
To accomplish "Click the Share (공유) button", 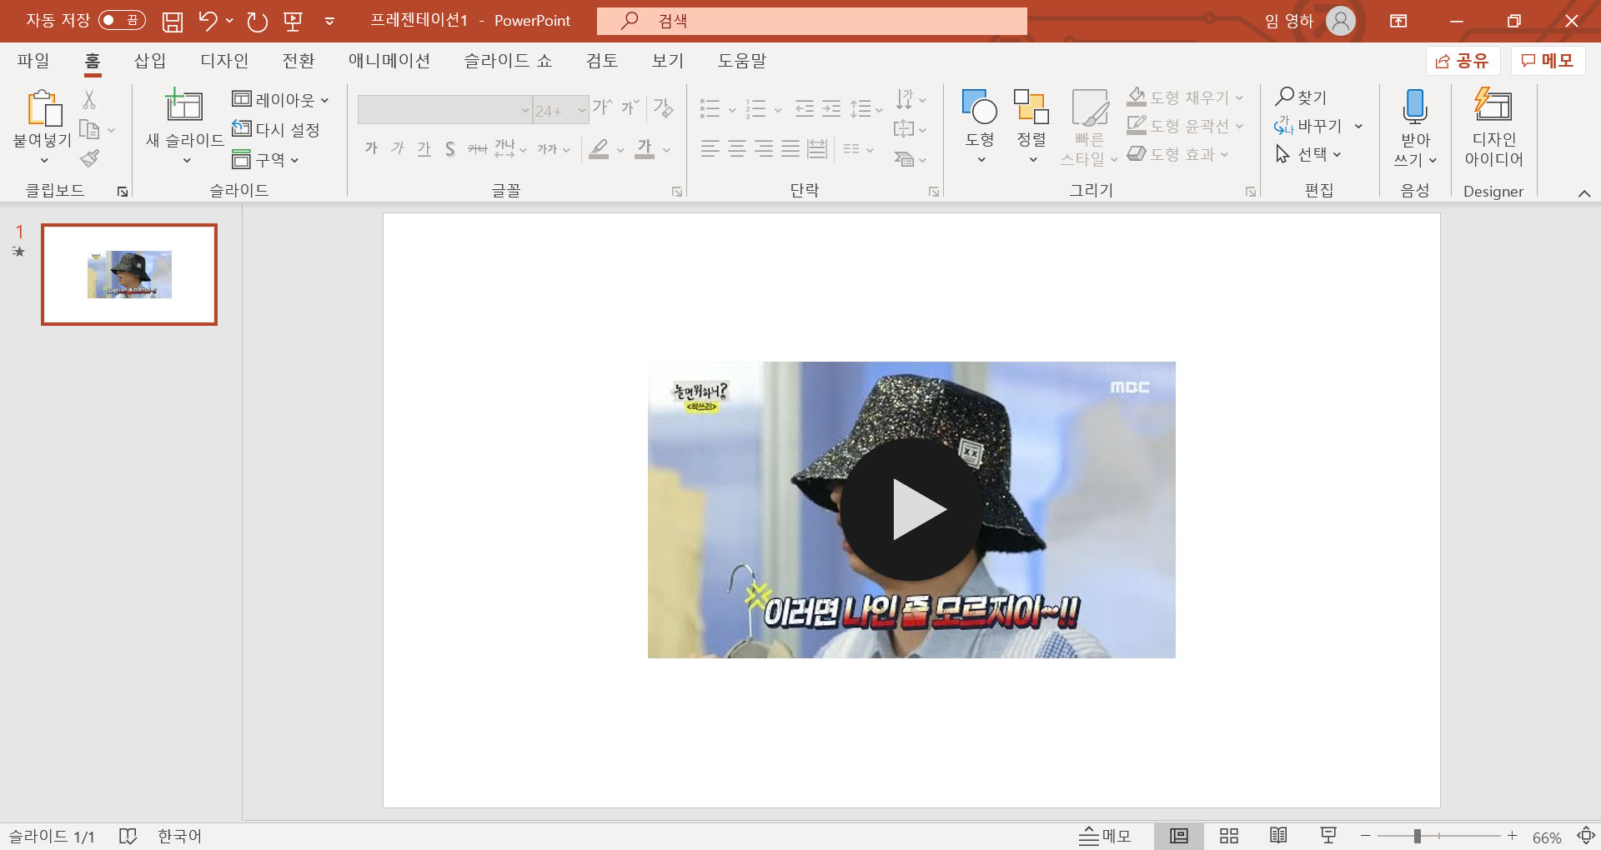I will point(1463,61).
